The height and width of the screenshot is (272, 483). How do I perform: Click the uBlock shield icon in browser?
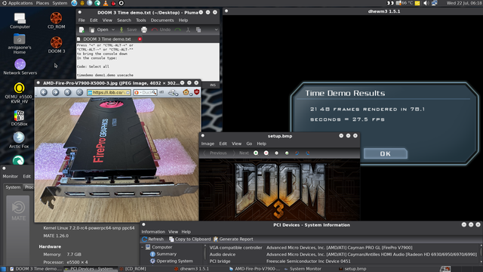[x=196, y=92]
